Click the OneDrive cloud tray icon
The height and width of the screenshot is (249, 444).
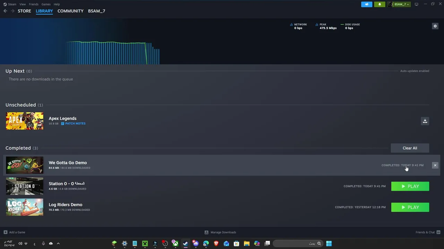[x=51, y=243]
